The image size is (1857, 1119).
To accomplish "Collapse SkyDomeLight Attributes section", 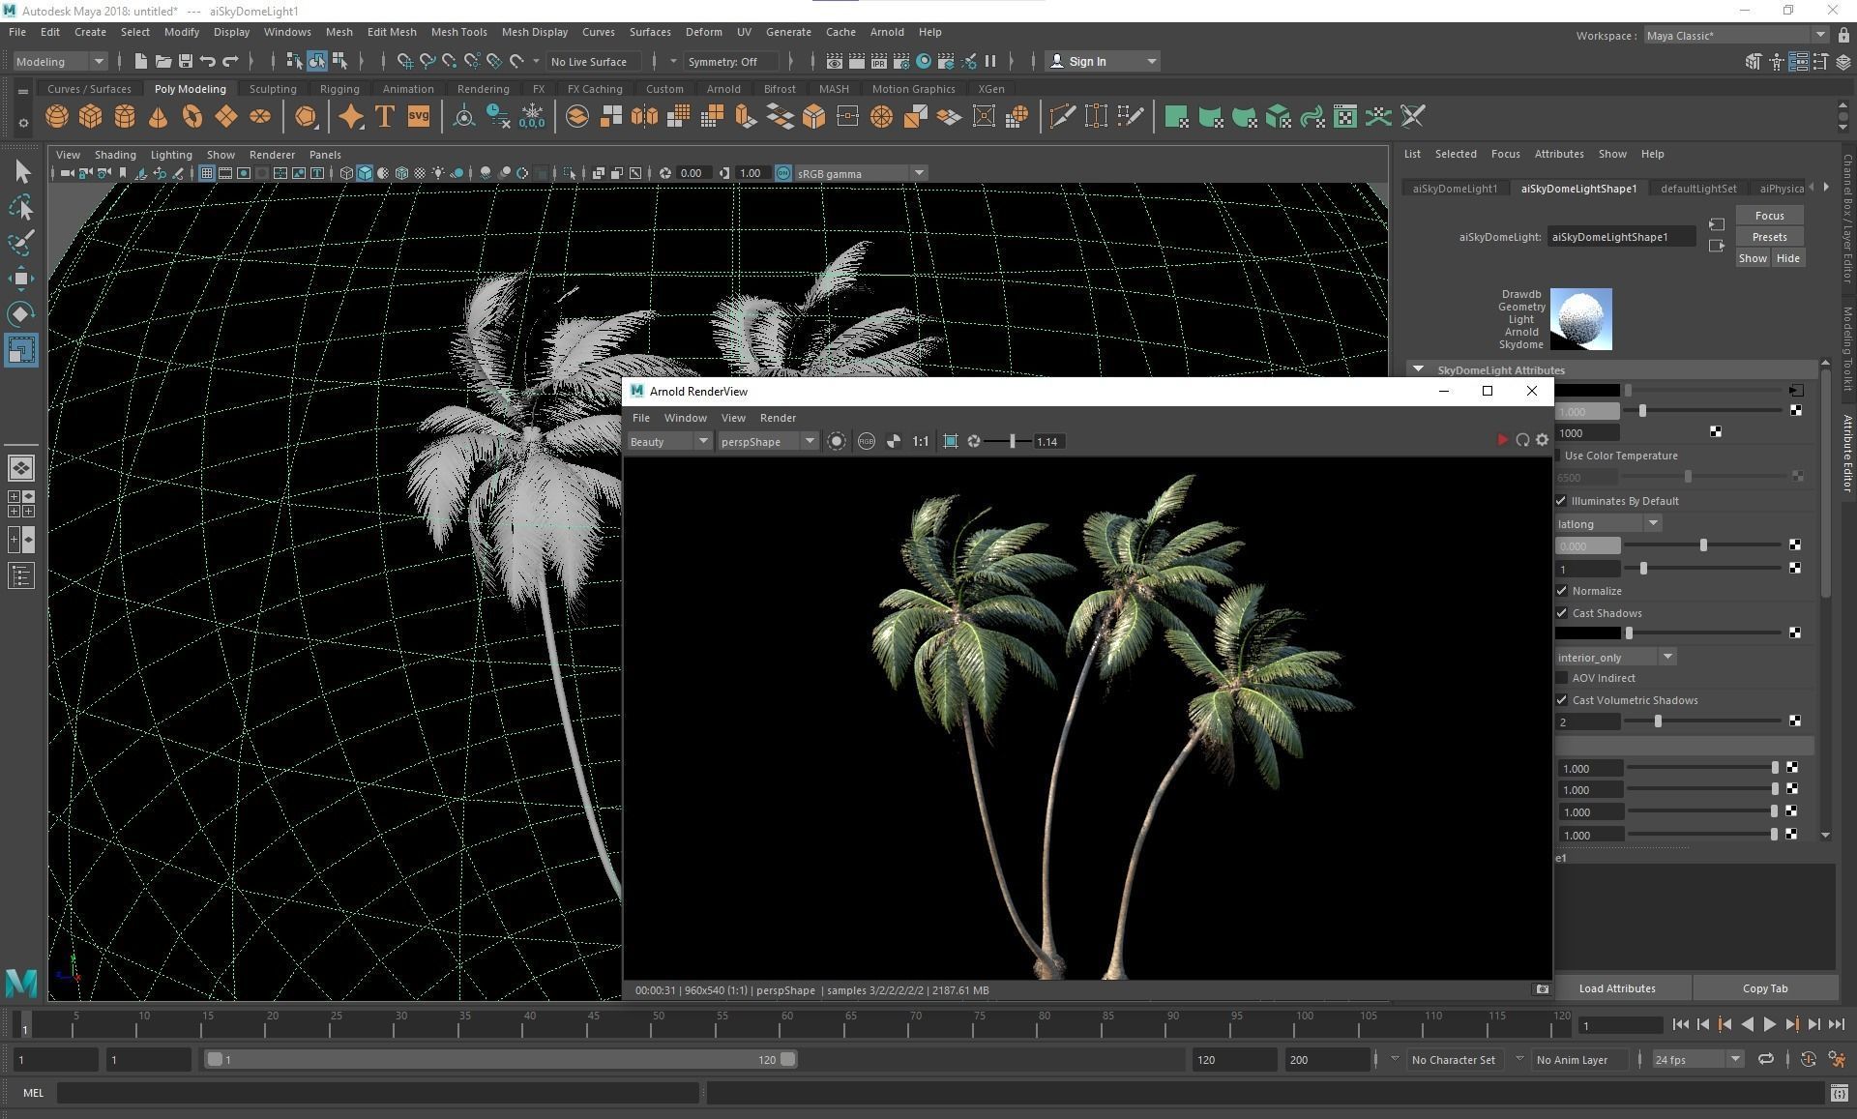I will (1418, 369).
